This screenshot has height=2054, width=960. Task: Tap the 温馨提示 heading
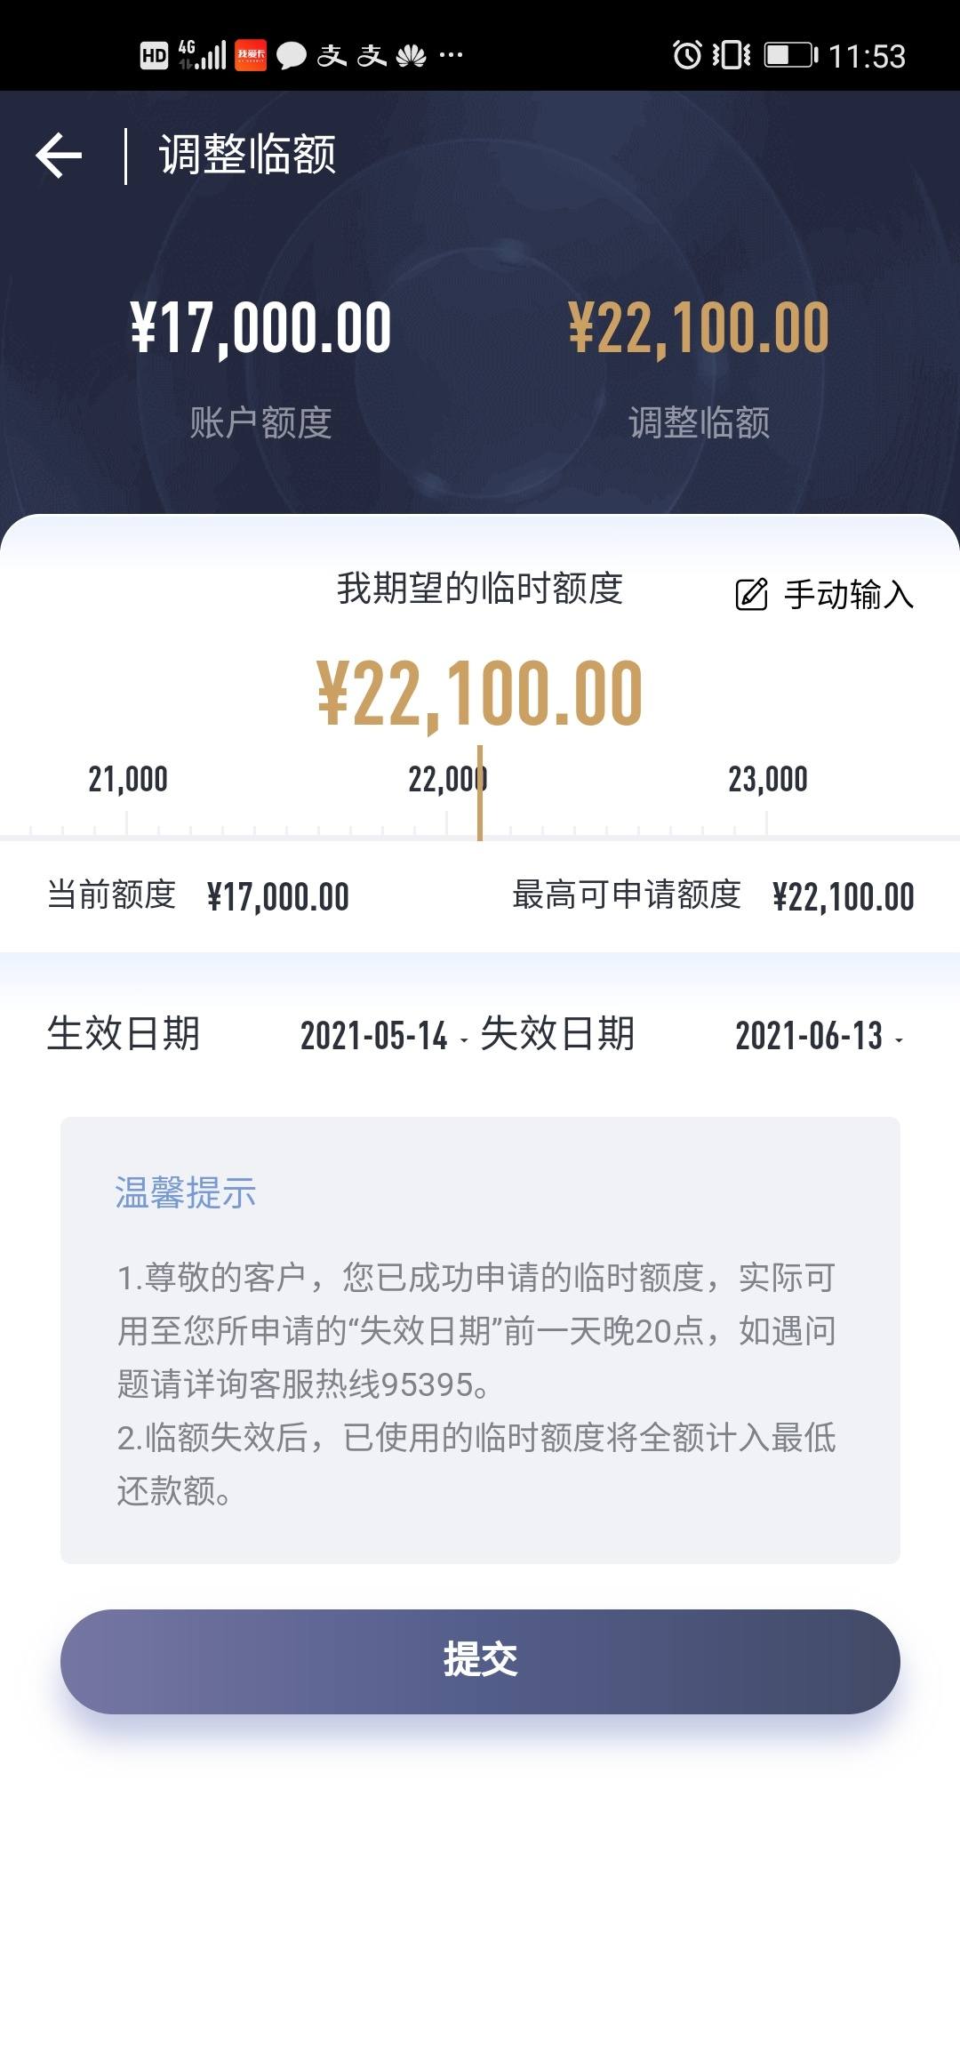pos(186,1192)
